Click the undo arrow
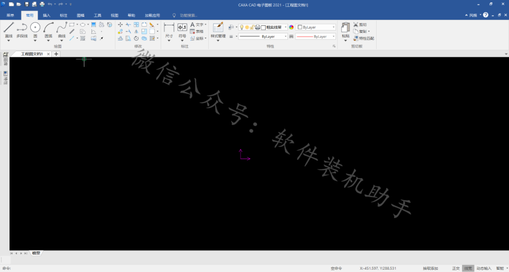This screenshot has height=272, width=509. point(49,4)
